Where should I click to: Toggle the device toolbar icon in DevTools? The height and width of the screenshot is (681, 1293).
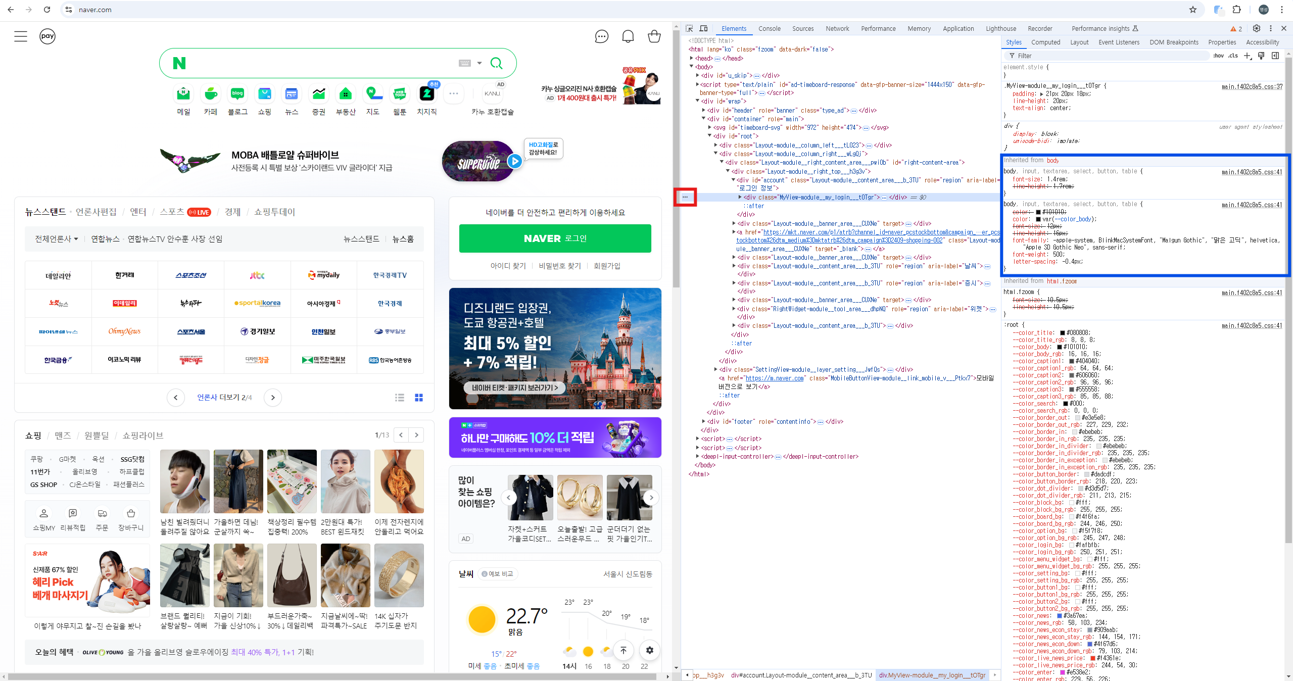[703, 28]
